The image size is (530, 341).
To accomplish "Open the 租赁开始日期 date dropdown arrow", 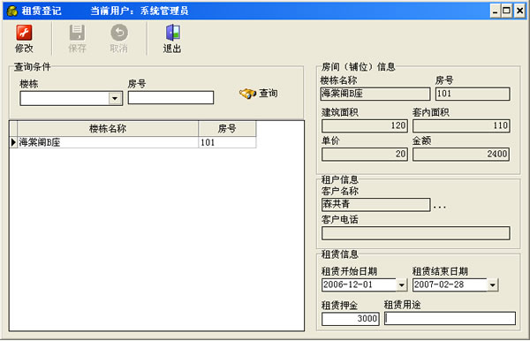I will (x=401, y=285).
